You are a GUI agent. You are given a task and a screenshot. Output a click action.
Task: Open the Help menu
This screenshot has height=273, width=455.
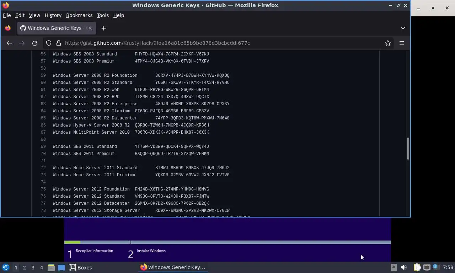119,15
